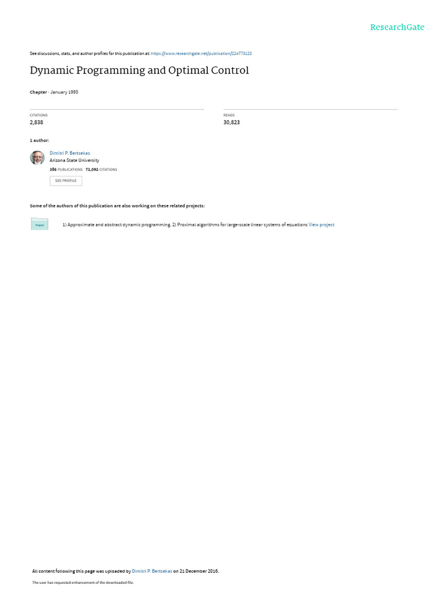
Task: Click the January 1995 publication date
Action: (64, 92)
